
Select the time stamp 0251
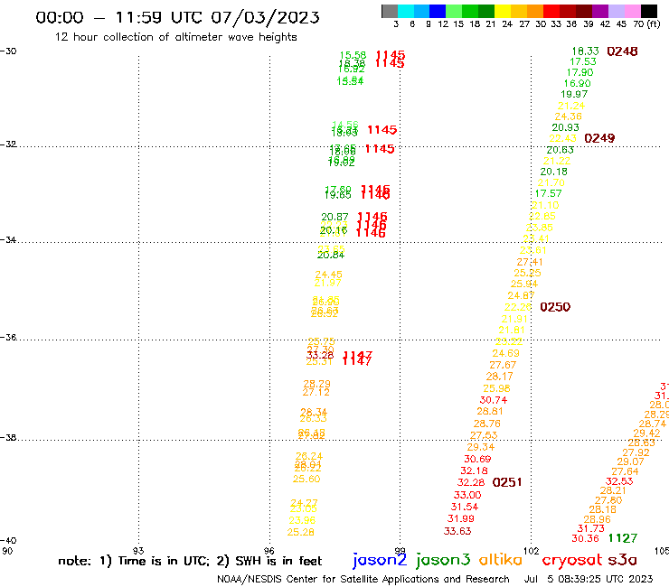(507, 482)
